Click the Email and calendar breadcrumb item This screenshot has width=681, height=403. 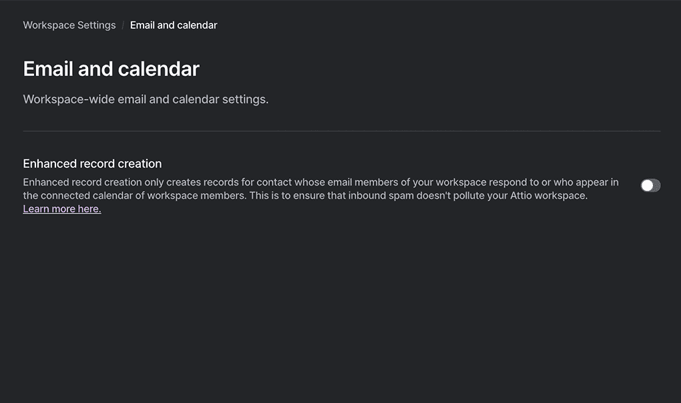pos(174,25)
